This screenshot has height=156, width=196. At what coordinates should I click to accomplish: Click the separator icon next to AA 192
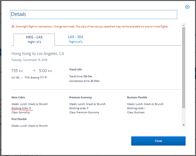coord(22,77)
